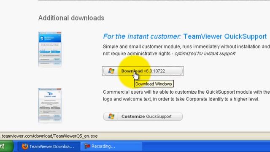Click the QuickSupport window screenshot thumbnail
The image size is (270, 152).
point(50,49)
